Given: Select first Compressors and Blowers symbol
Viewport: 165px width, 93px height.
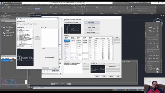Looking at the screenshot, I should coord(151,43).
